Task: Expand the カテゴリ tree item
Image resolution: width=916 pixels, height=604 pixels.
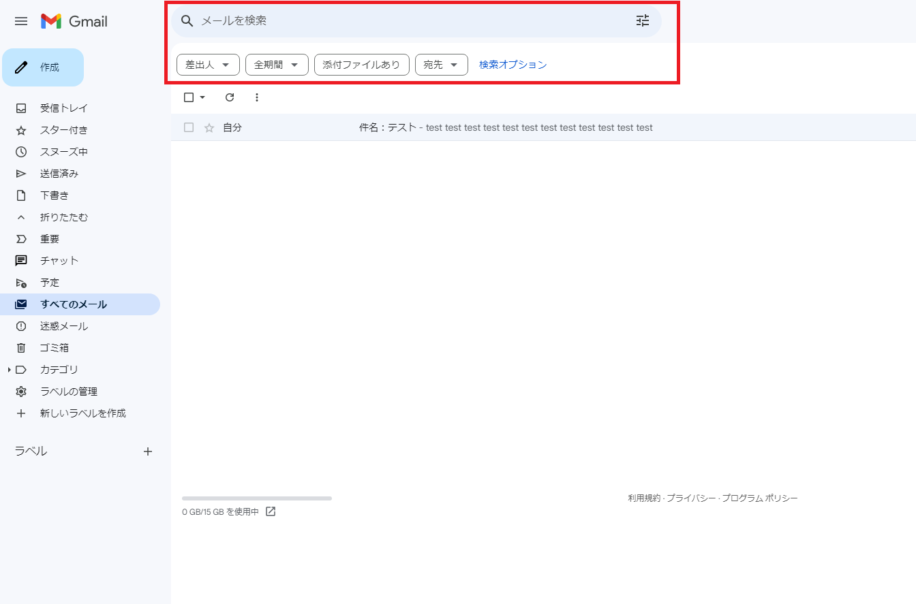Action: coord(9,370)
